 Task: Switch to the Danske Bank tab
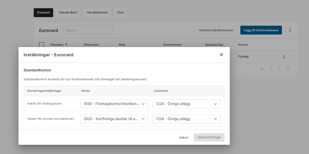point(68,13)
